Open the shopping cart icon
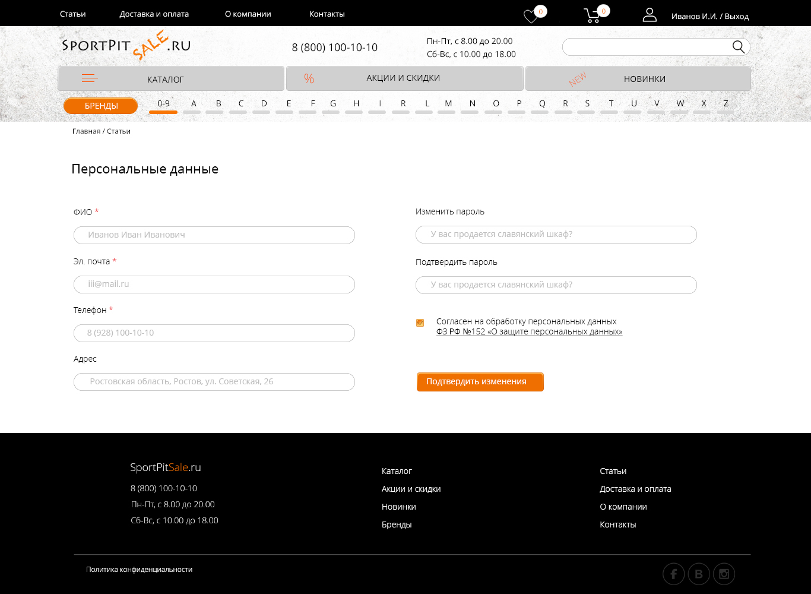Viewport: 811px width, 594px height. click(593, 16)
